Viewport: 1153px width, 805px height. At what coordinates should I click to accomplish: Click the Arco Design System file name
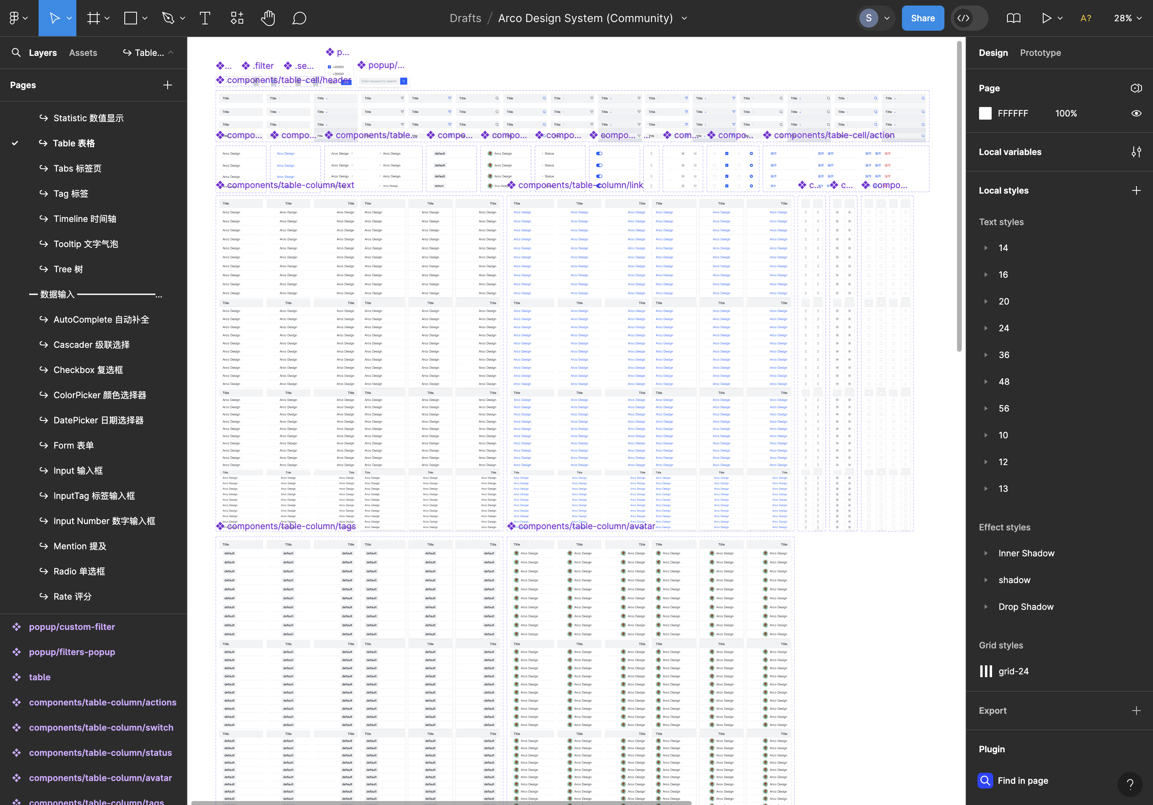(x=585, y=18)
